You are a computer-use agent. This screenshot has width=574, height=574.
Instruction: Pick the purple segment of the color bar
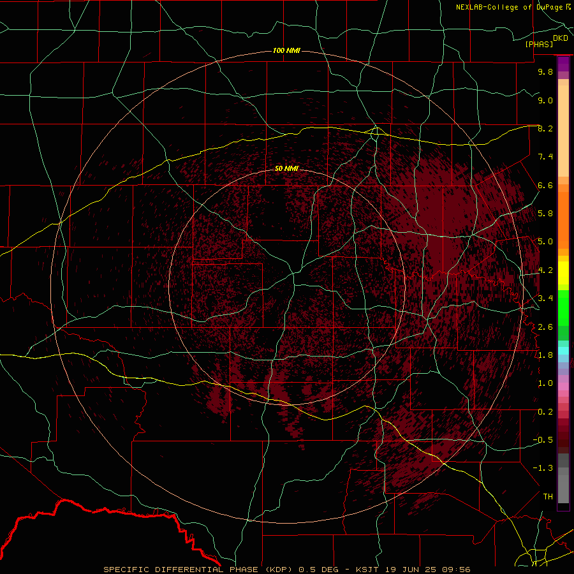coord(563,64)
